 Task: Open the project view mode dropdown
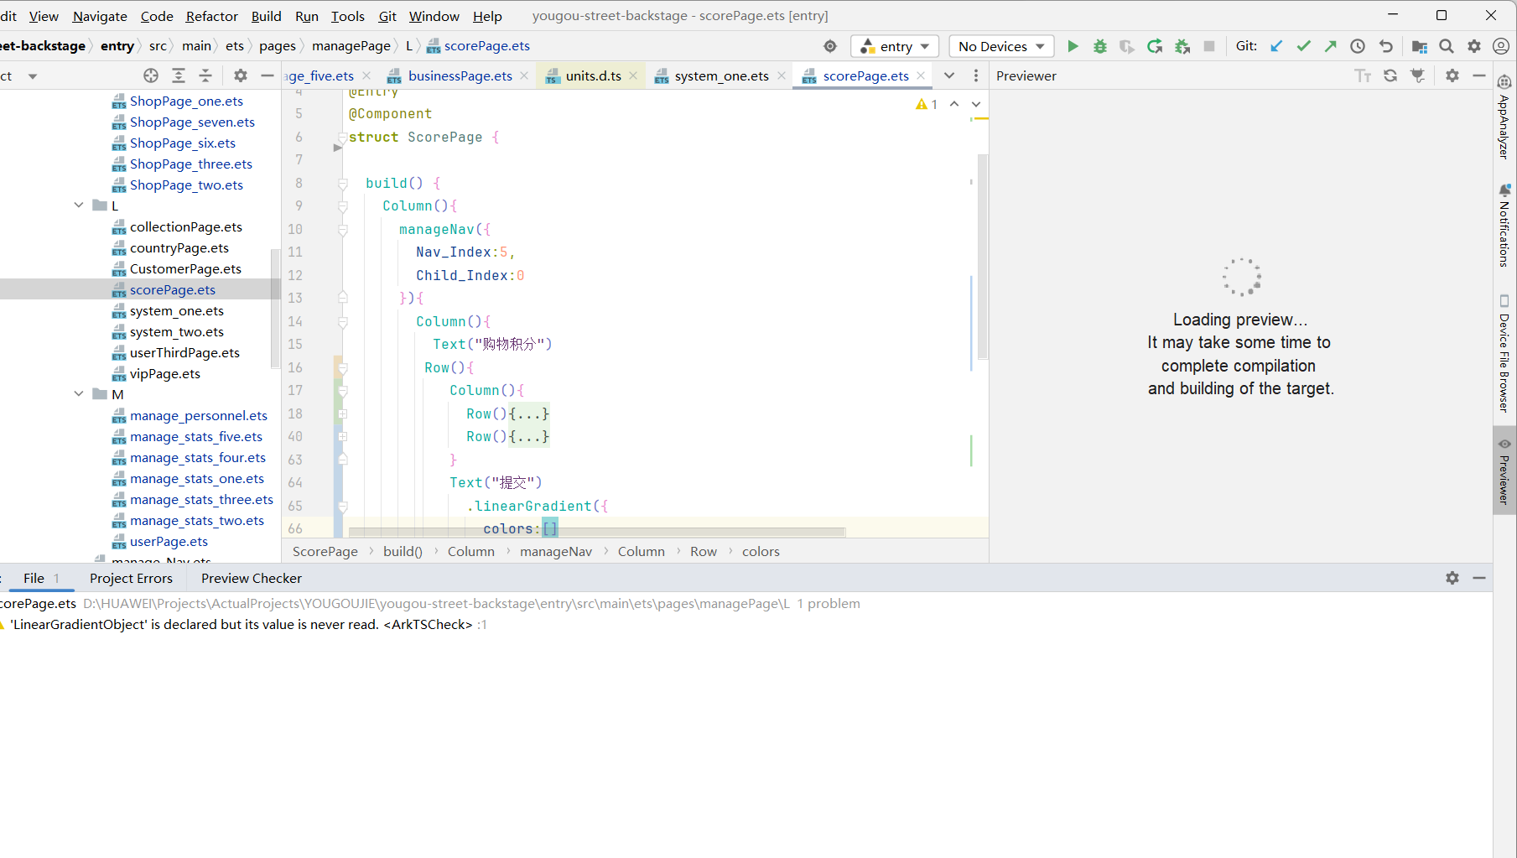[x=33, y=76]
